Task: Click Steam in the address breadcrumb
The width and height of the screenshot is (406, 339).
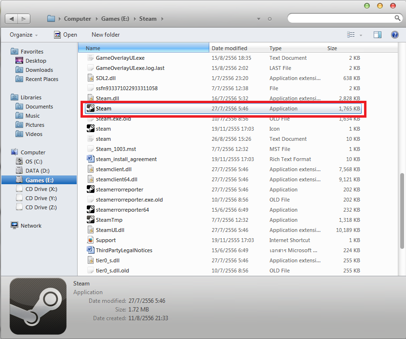Action: coord(148,19)
